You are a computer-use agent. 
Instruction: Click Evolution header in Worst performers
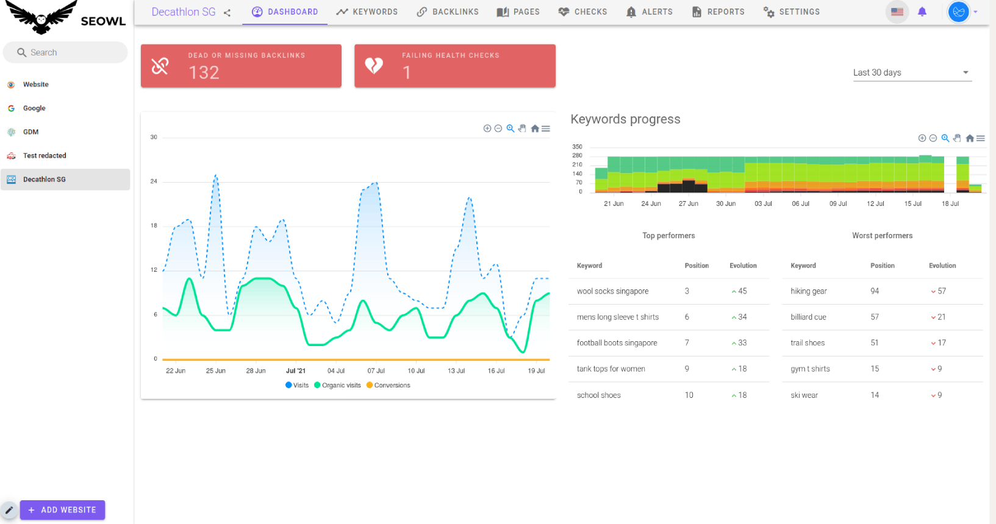coord(942,266)
